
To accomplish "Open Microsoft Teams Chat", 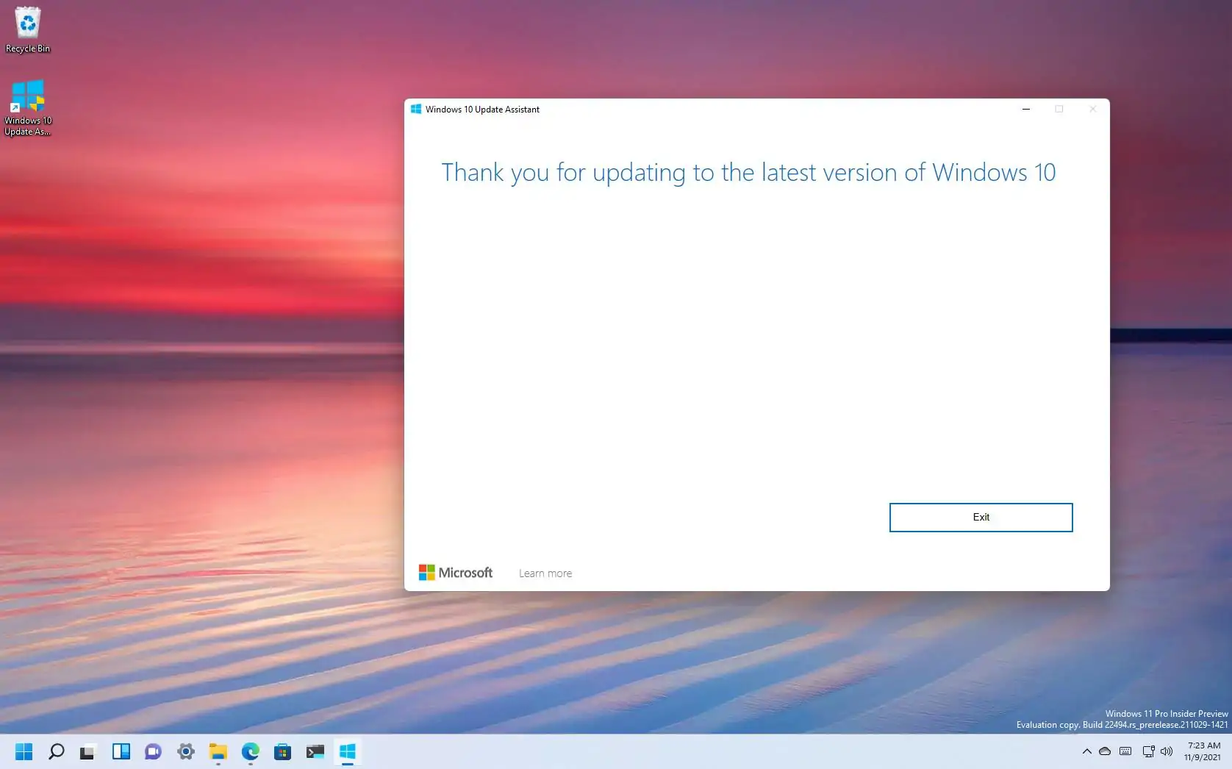I will click(153, 752).
